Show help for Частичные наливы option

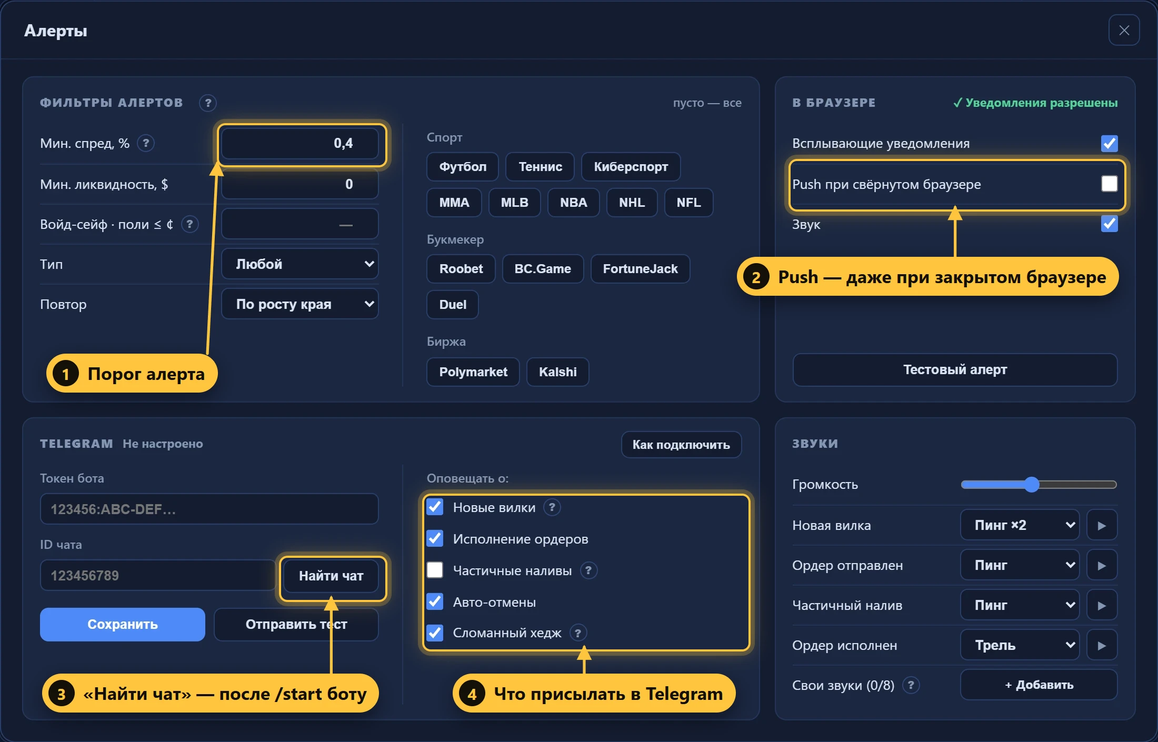tap(588, 570)
